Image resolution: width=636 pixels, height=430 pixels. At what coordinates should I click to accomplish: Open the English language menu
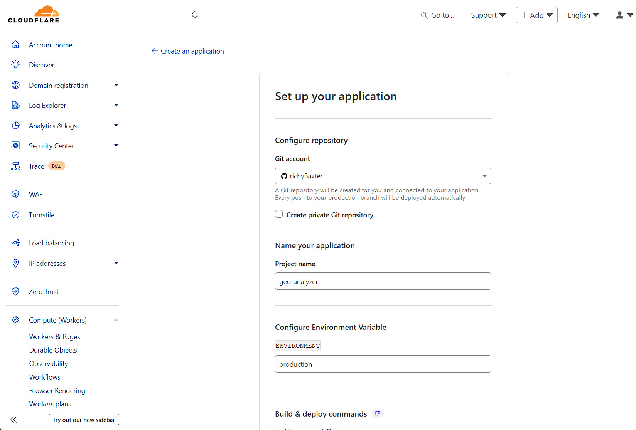[583, 15]
